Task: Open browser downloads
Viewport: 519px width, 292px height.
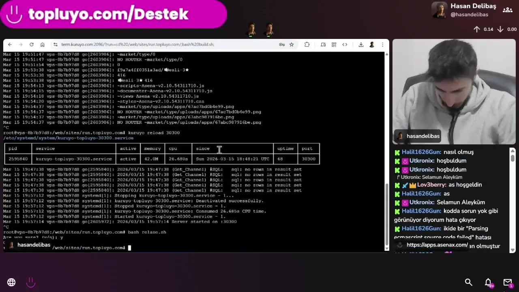Action: coord(361,45)
